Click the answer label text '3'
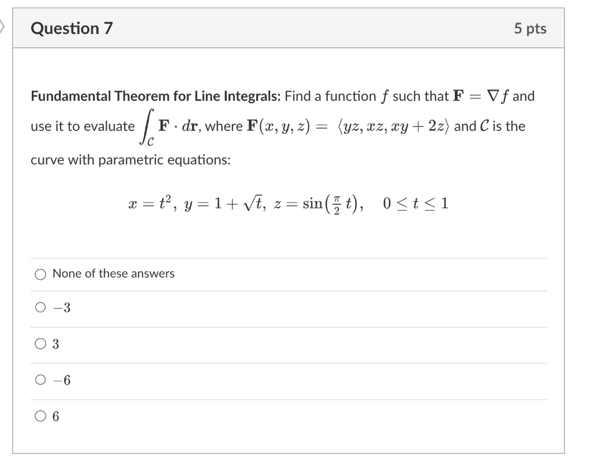The image size is (591, 472). [x=56, y=344]
